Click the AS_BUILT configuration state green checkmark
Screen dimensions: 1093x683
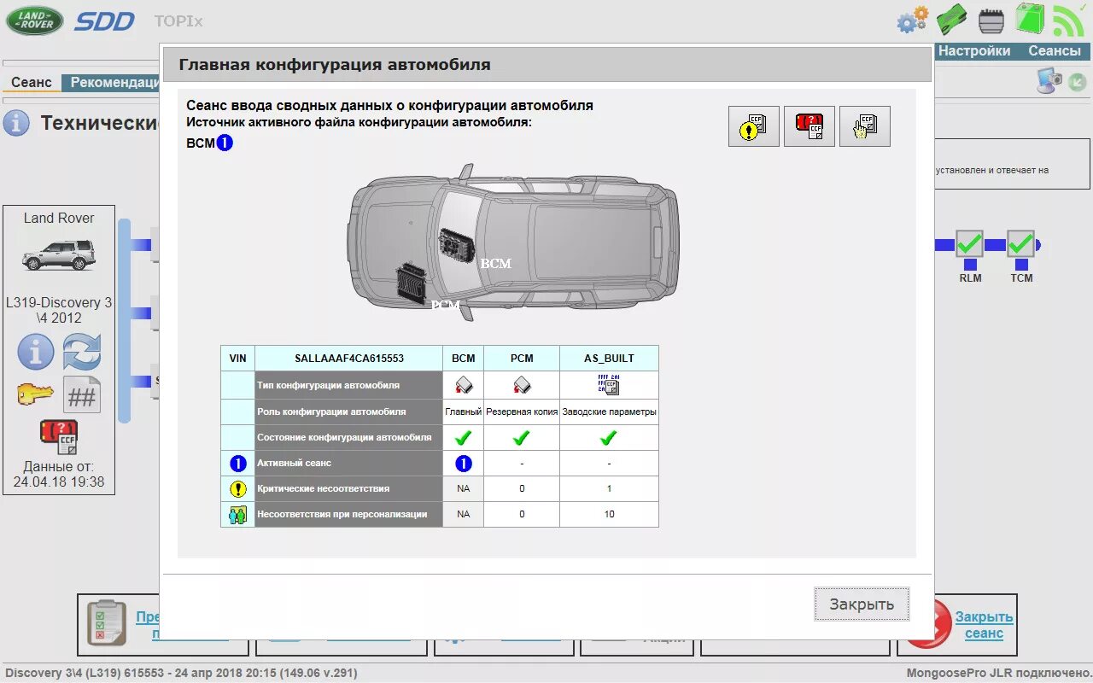pos(609,437)
